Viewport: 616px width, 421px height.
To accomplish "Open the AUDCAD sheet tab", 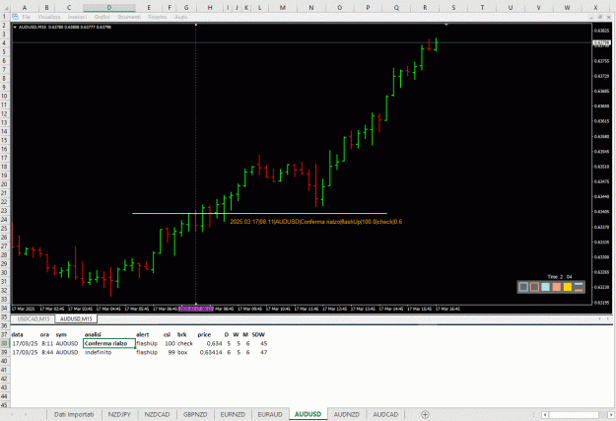I will pos(385,414).
